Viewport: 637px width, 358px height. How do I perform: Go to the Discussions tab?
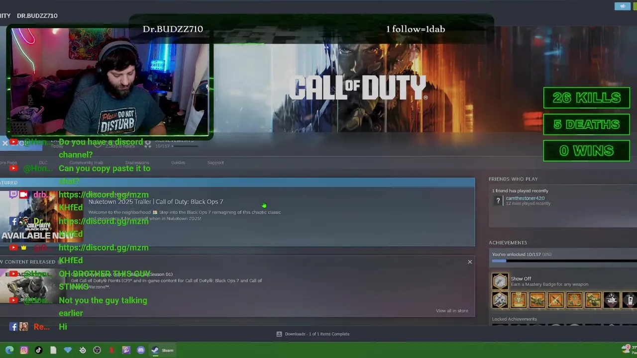pos(137,163)
